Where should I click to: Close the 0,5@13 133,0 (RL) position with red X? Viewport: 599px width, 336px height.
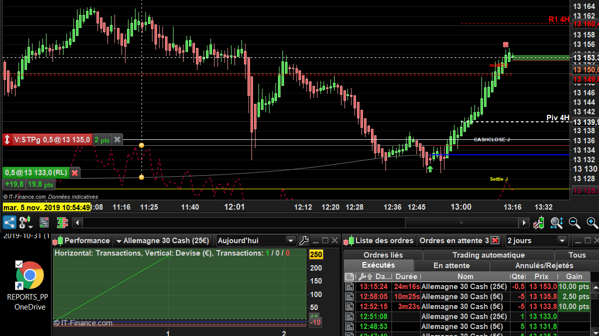tap(75, 173)
